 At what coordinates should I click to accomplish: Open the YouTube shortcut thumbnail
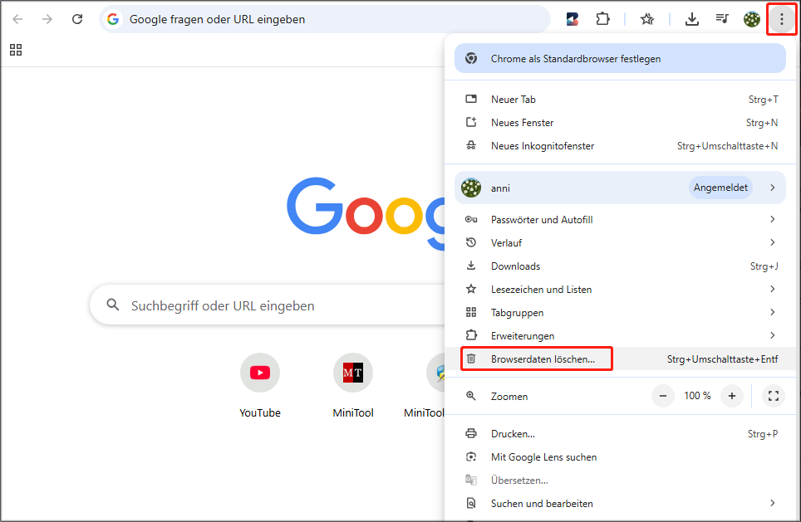[259, 372]
